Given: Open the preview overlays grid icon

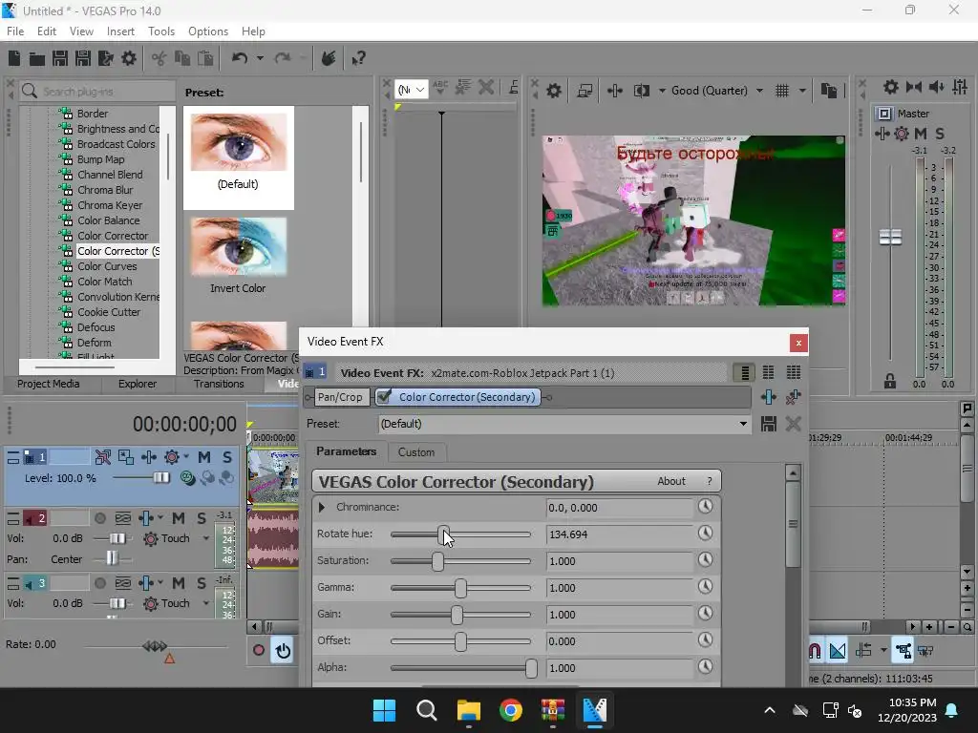Looking at the screenshot, I should (x=782, y=91).
